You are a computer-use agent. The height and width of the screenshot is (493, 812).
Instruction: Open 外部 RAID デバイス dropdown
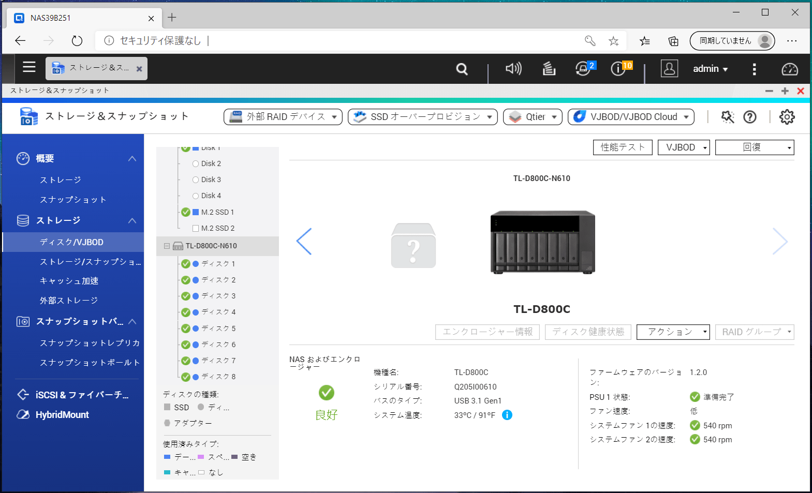coord(283,117)
